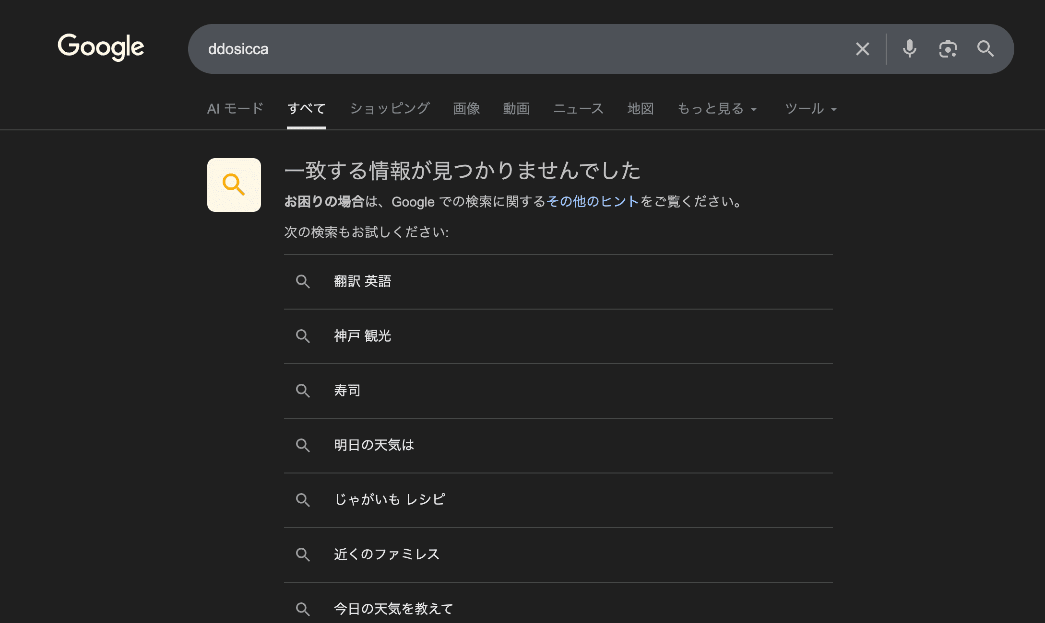
Task: Open the ツール dropdown menu
Action: click(x=811, y=109)
